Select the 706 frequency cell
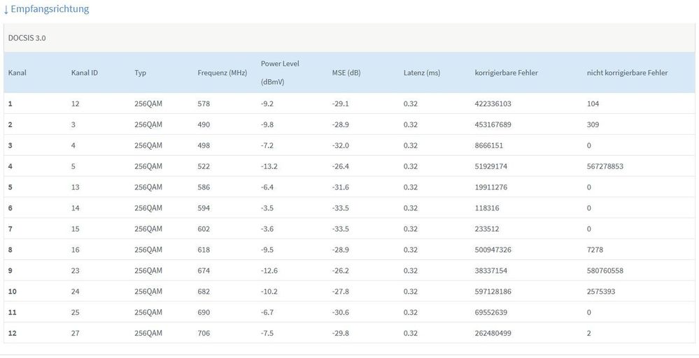 click(204, 334)
